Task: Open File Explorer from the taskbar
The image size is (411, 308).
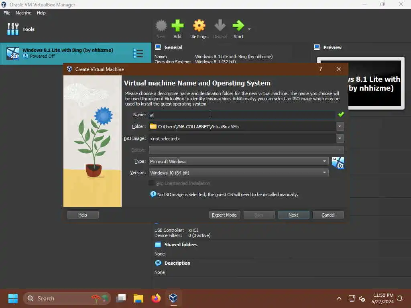Action: pos(138,298)
